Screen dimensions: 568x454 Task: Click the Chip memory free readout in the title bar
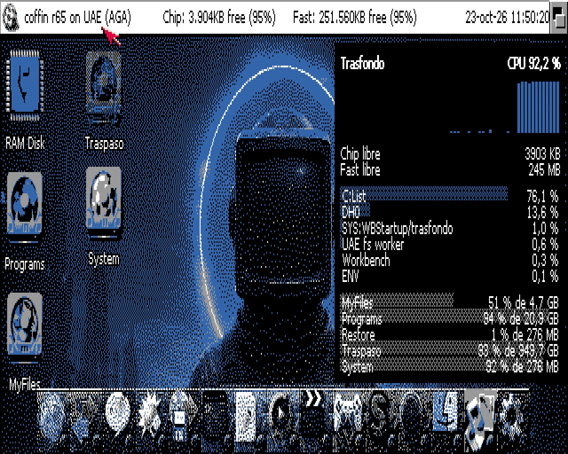pos(219,17)
